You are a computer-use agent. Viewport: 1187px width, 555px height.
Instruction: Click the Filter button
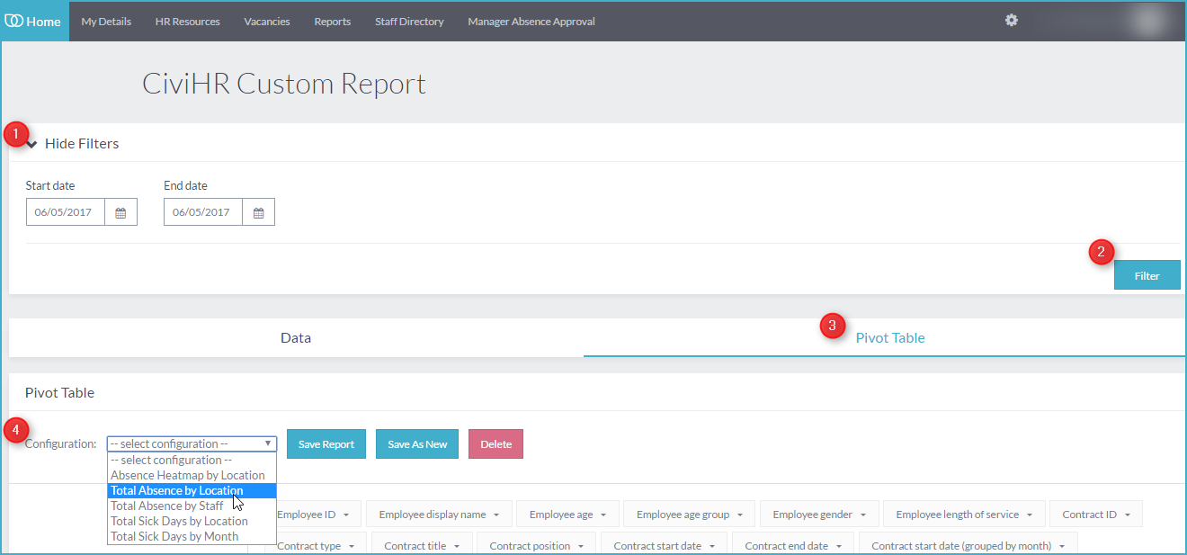(x=1147, y=275)
